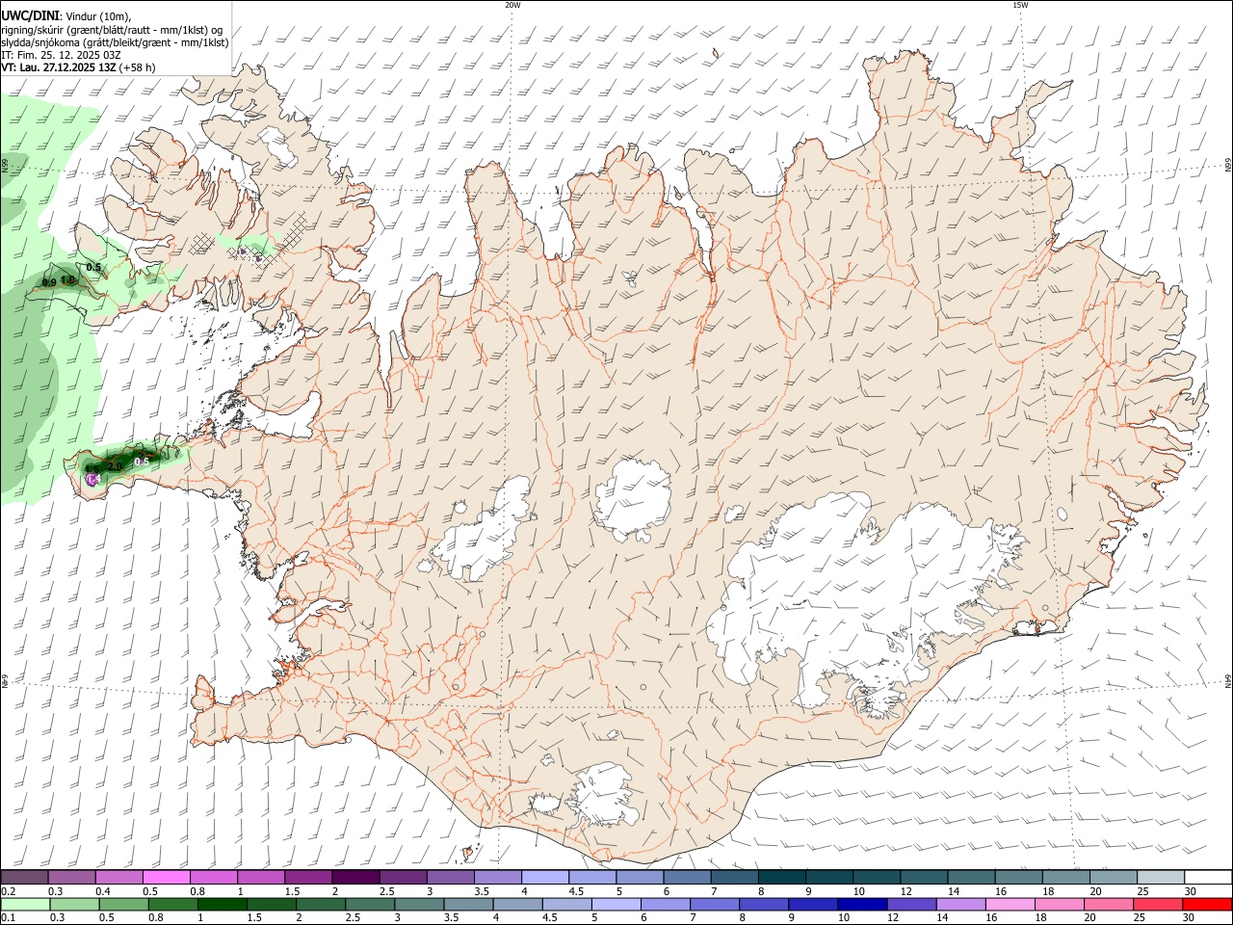Viewport: 1233px width, 925px height.
Task: Pick the bright pink top swatch between 0.5 and 0.8
Action: point(166,878)
